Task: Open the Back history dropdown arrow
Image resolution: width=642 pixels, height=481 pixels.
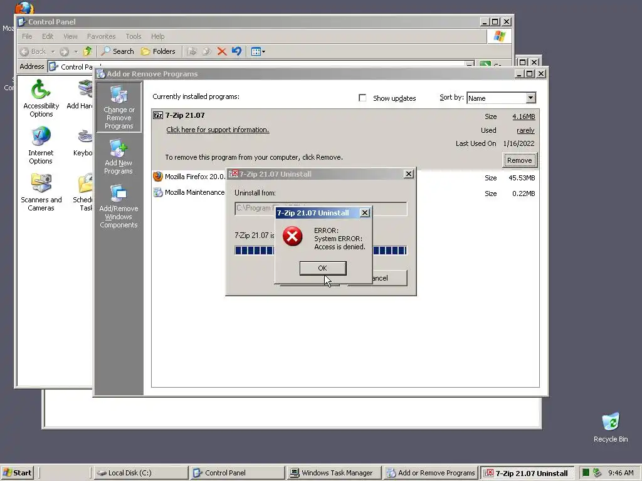Action: pyautogui.click(x=53, y=51)
